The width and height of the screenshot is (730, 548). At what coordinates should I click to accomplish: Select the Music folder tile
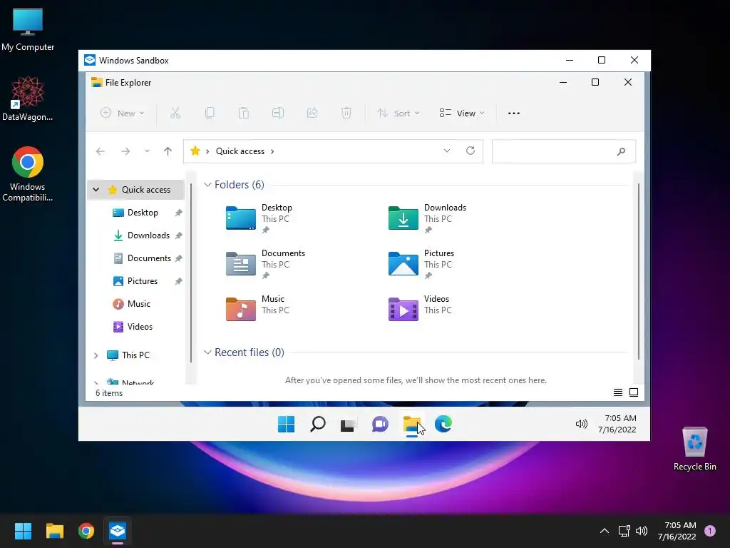tap(257, 310)
